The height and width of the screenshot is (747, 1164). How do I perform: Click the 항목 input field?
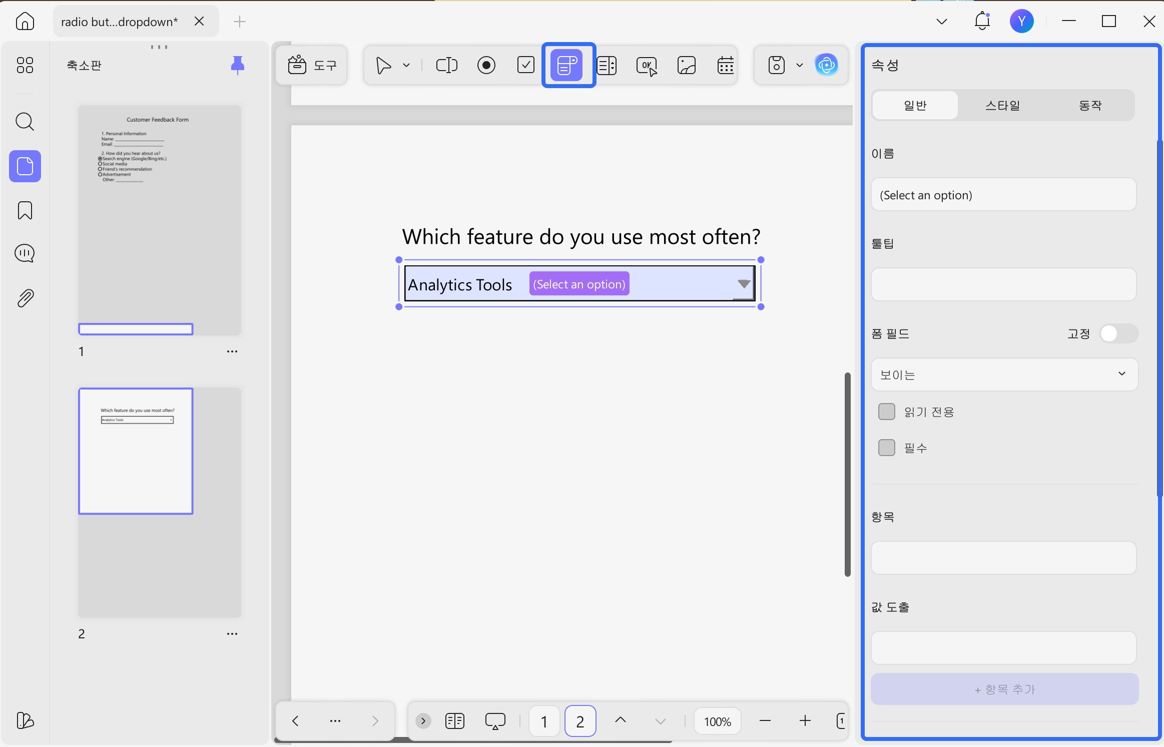tap(1004, 558)
